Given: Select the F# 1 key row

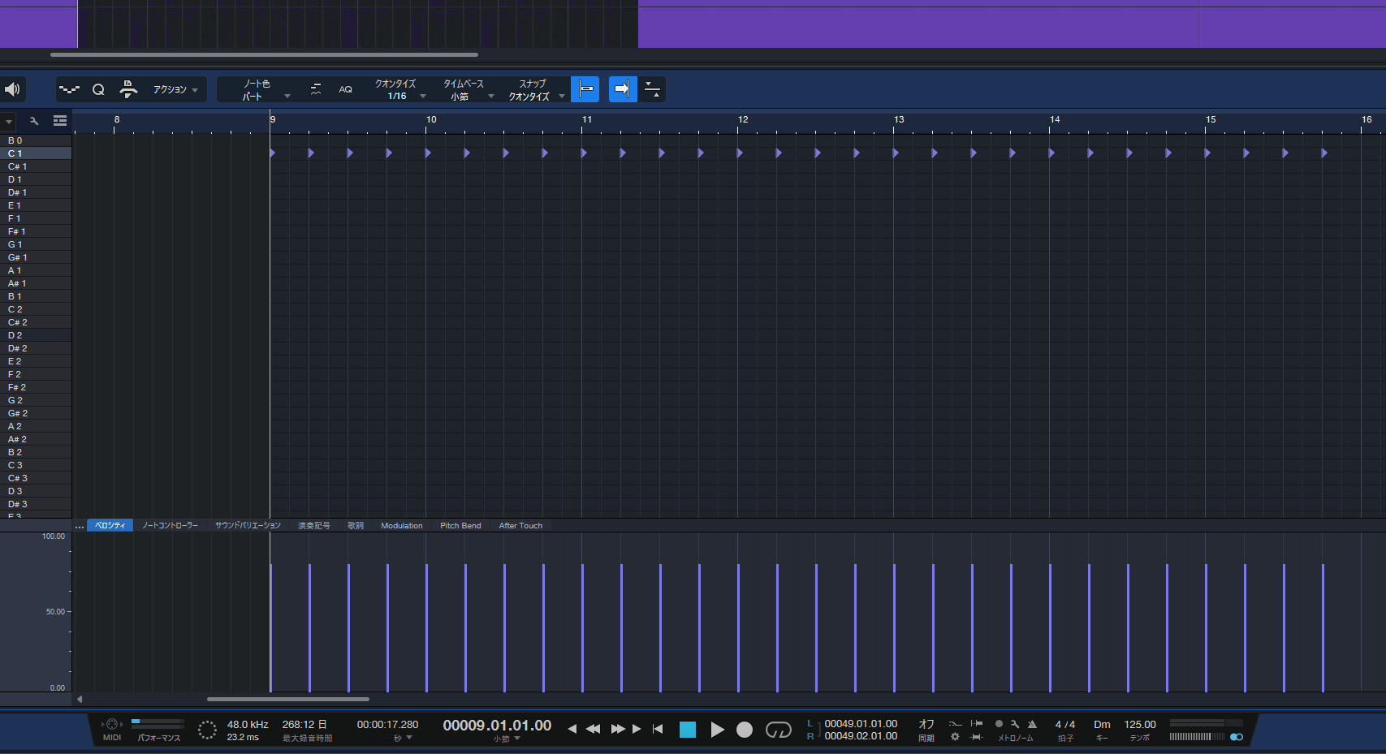Looking at the screenshot, I should (36, 231).
